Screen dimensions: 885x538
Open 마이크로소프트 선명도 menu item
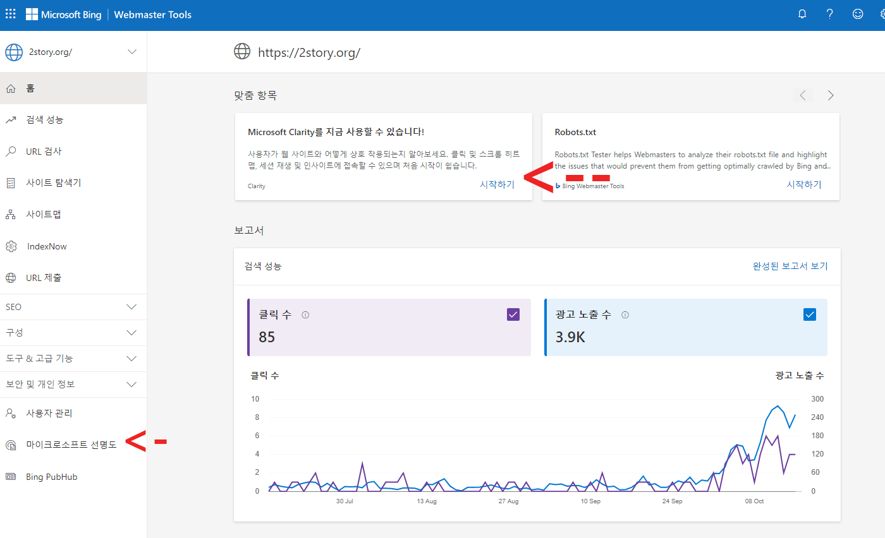[x=73, y=445]
